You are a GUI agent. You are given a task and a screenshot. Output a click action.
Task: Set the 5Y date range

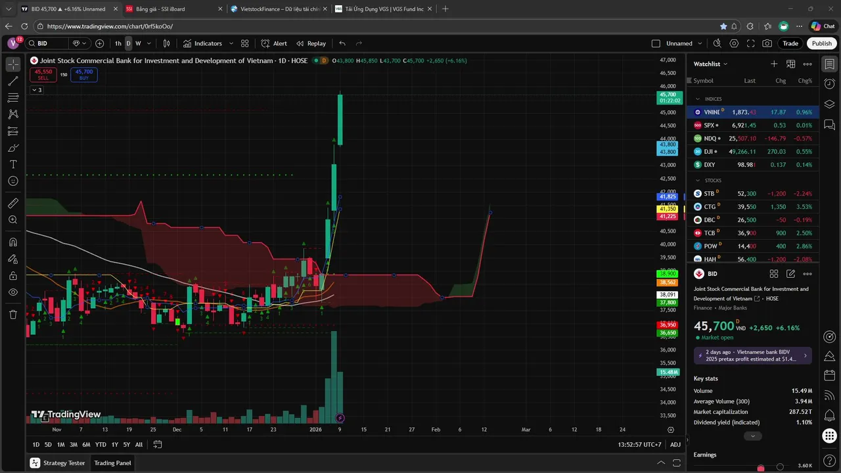click(127, 445)
